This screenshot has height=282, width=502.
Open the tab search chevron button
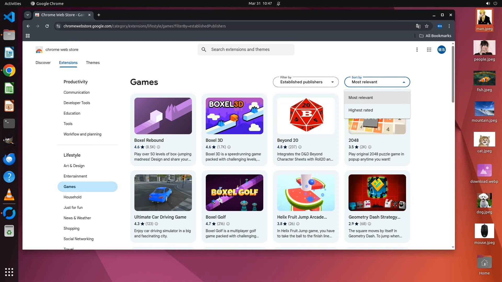[x=27, y=15]
